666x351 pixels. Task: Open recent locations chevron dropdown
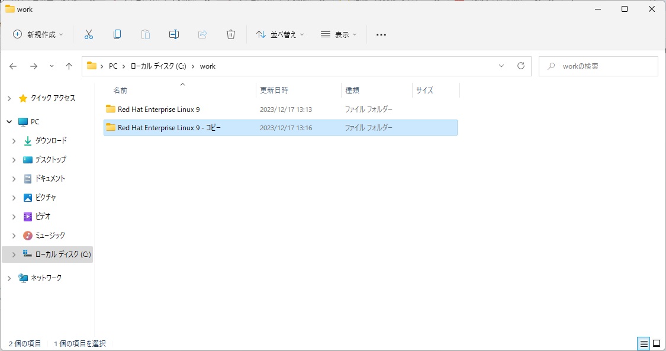point(52,66)
